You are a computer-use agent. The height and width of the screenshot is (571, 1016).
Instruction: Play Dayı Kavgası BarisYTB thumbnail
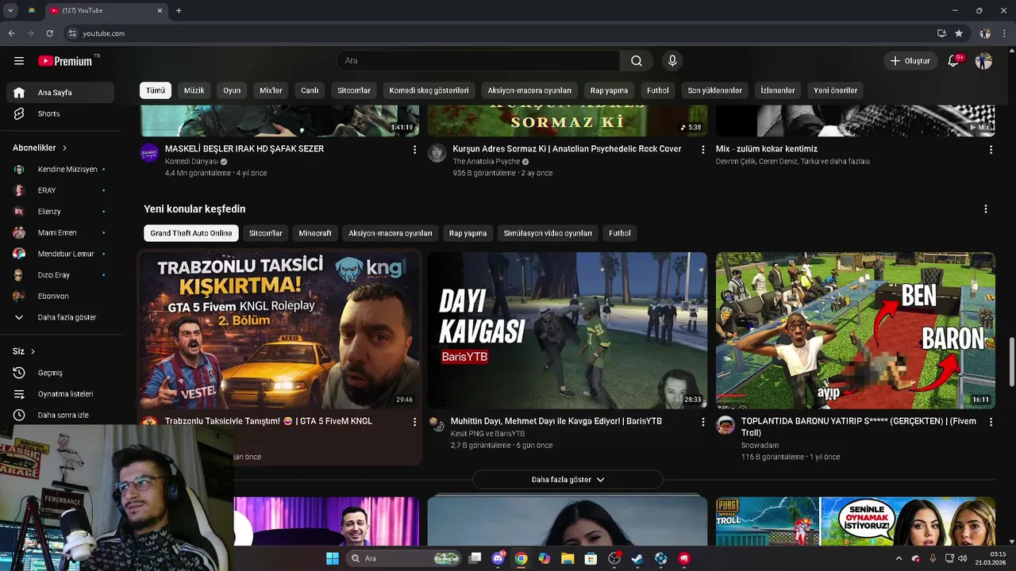coord(568,331)
